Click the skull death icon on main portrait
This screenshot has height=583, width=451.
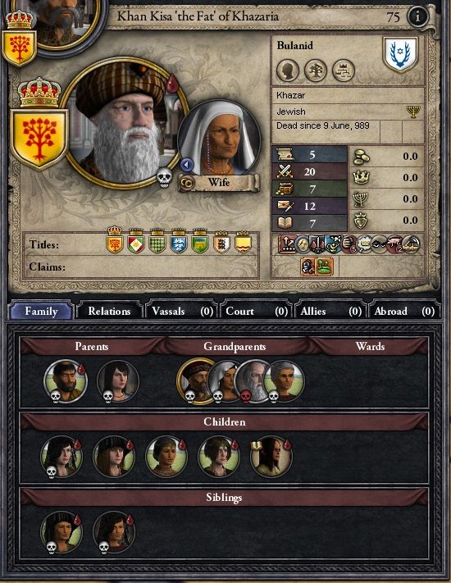click(164, 177)
